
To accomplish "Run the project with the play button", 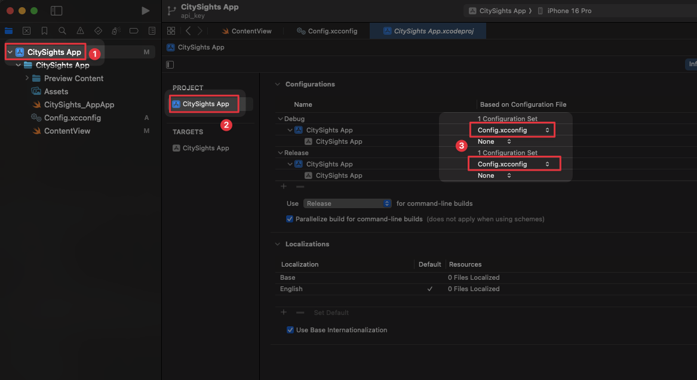I will point(145,11).
